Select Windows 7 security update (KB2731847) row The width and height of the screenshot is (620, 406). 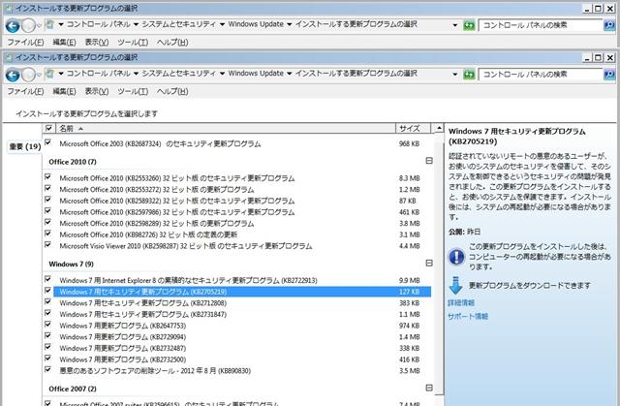click(x=242, y=315)
